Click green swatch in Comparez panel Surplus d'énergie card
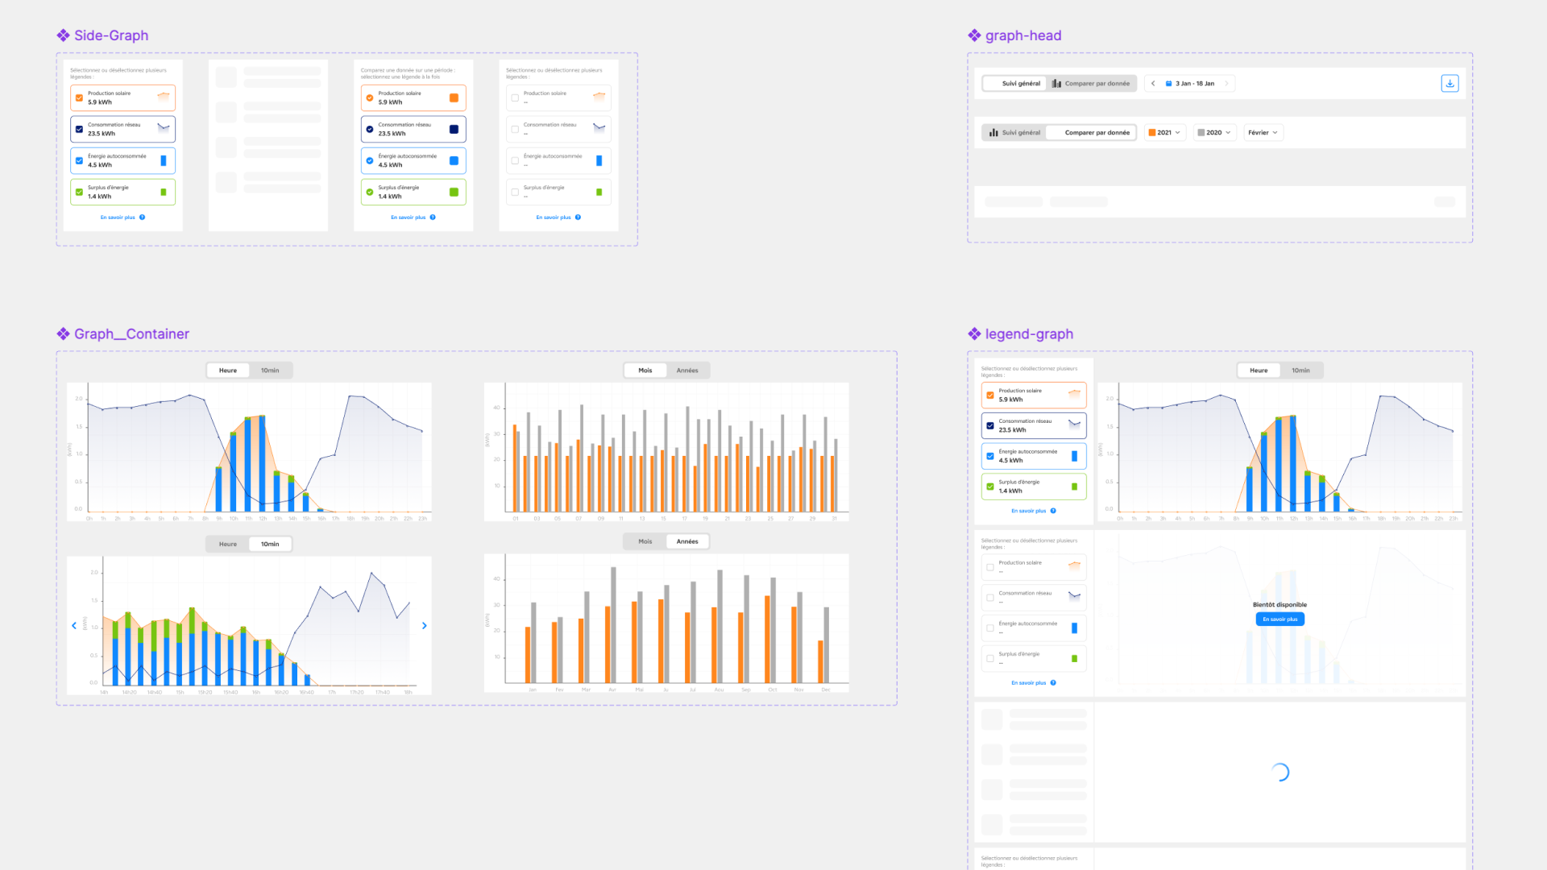The height and width of the screenshot is (870, 1547). 454,192
